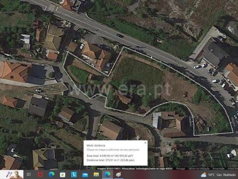The width and height of the screenshot is (238, 179).
Task: Open the Mail app from taskbar
Action: click(x=85, y=175)
